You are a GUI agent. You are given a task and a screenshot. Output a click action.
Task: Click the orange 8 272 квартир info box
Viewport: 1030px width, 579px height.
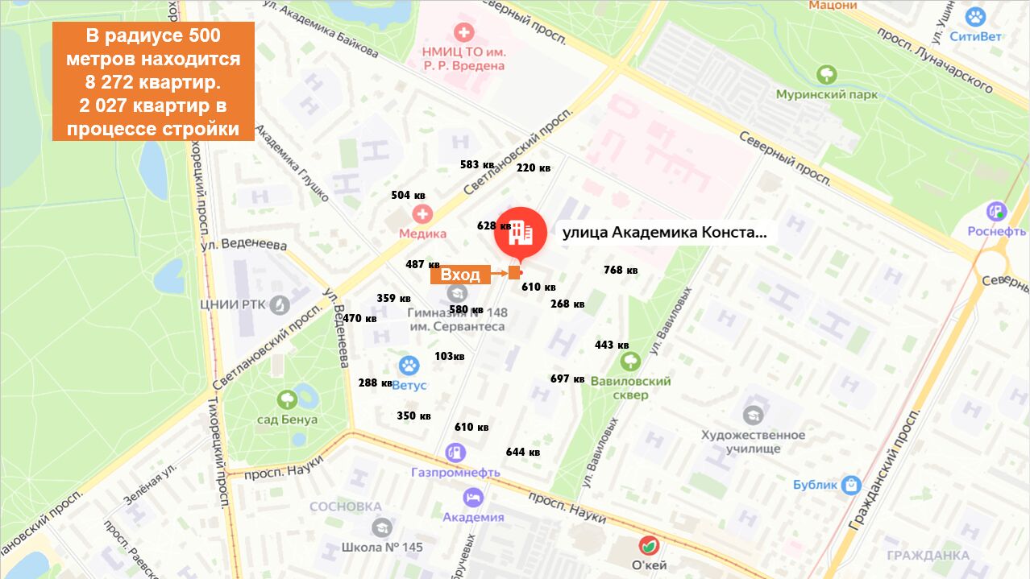pyautogui.click(x=153, y=81)
